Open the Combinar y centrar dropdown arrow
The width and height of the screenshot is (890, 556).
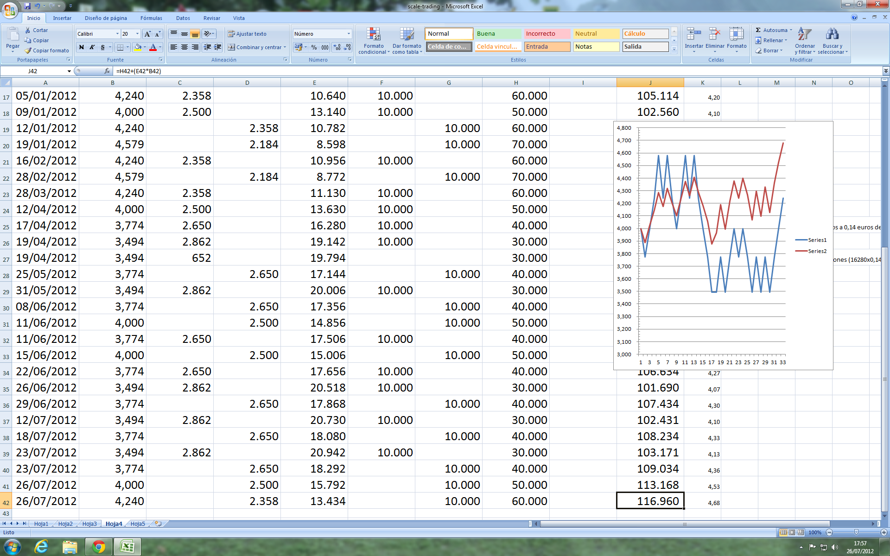coord(285,47)
